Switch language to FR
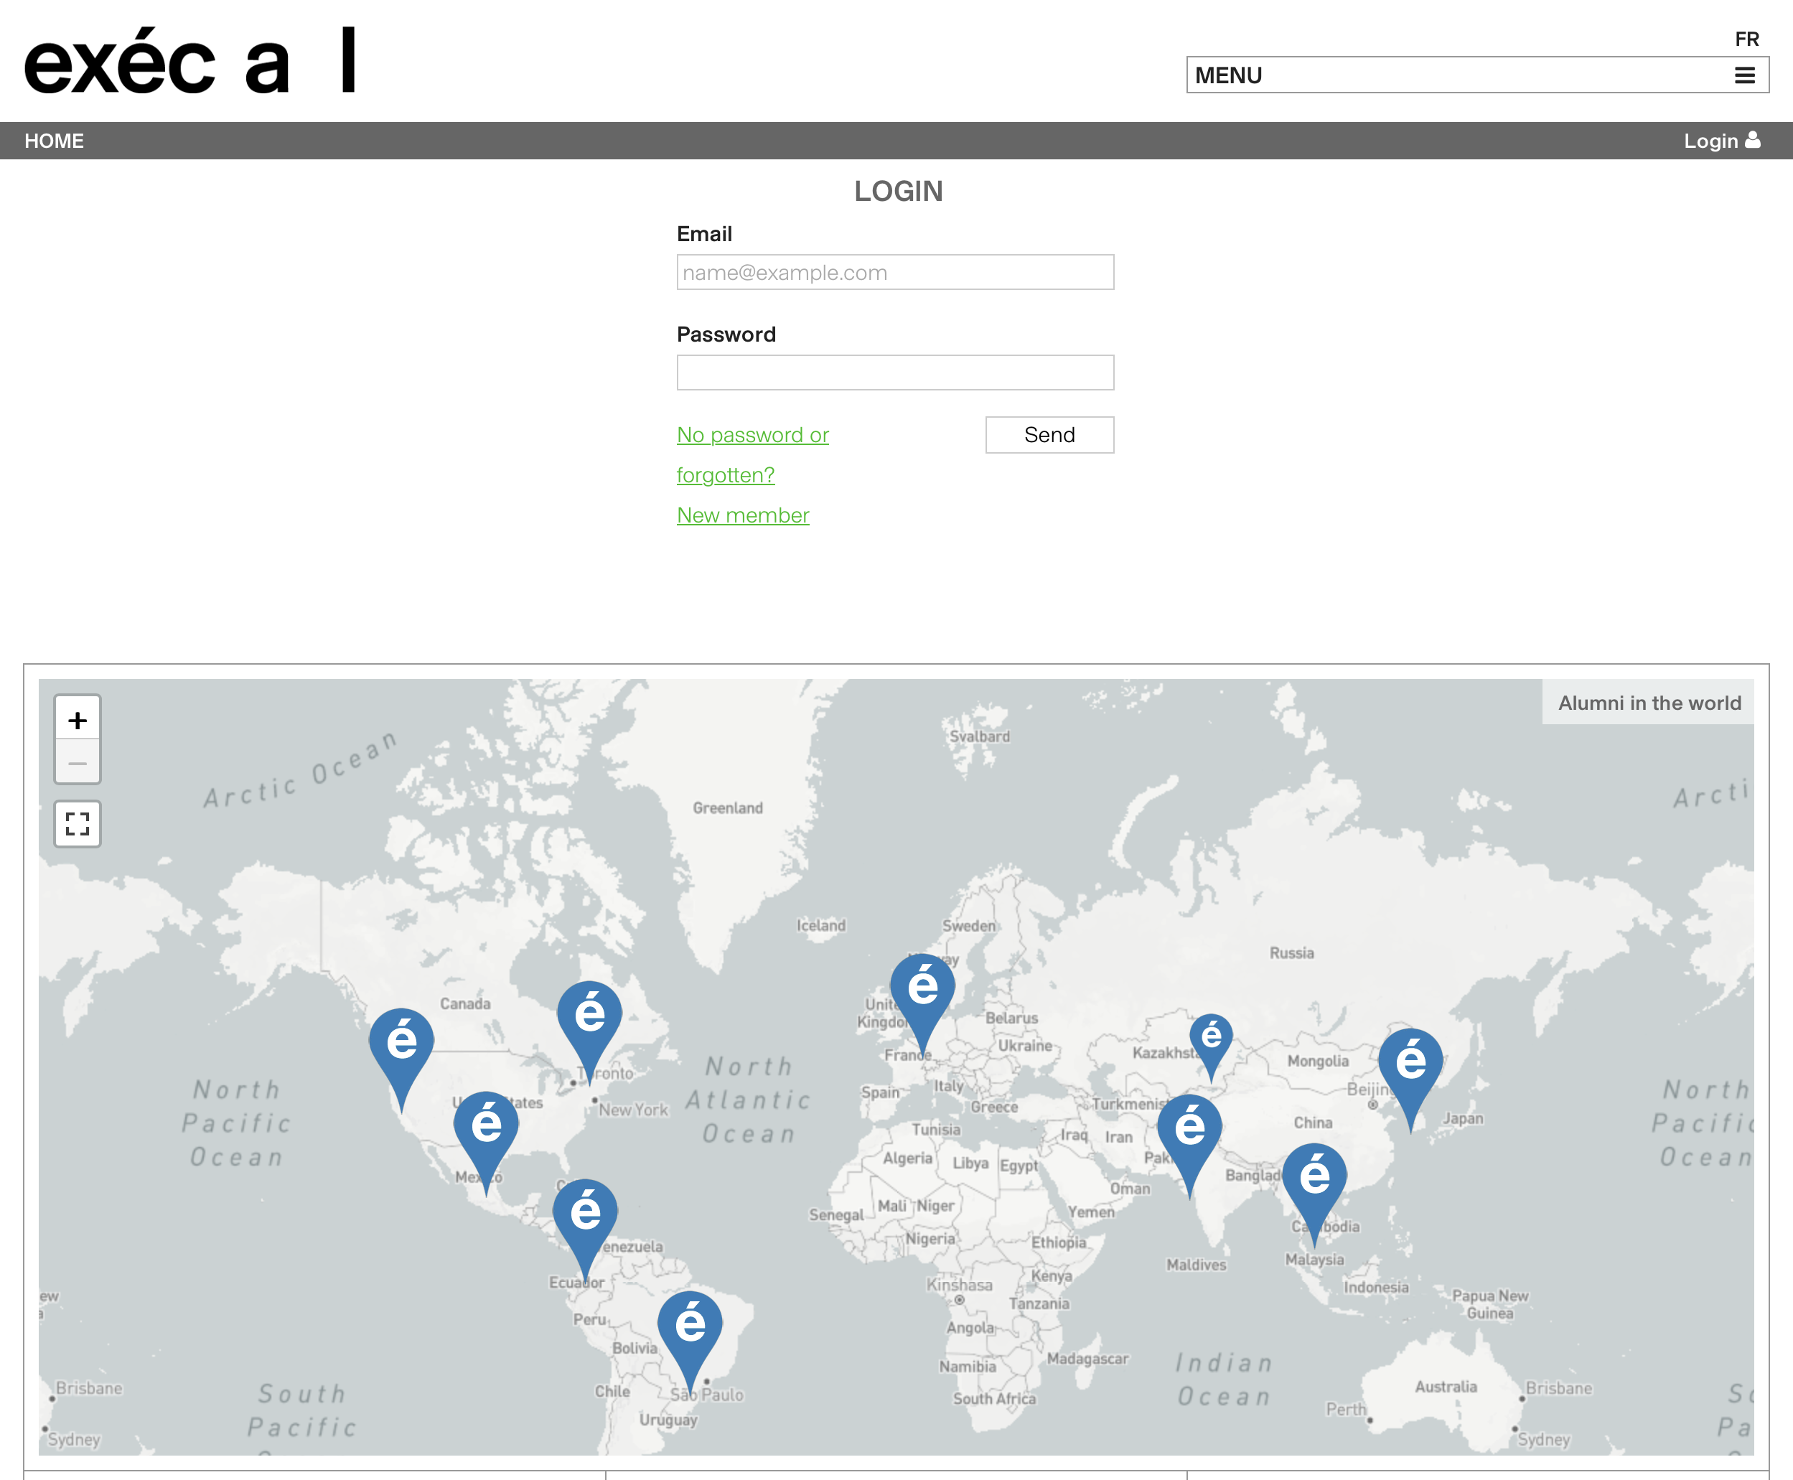This screenshot has width=1793, height=1480. pos(1746,39)
